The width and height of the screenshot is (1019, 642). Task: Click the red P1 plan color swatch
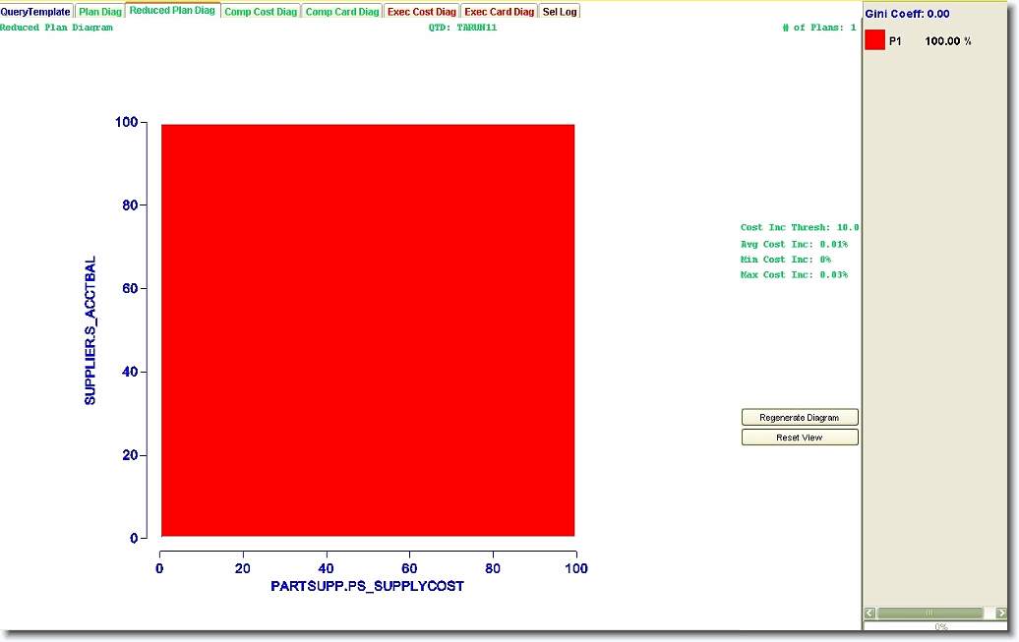pyautogui.click(x=874, y=40)
